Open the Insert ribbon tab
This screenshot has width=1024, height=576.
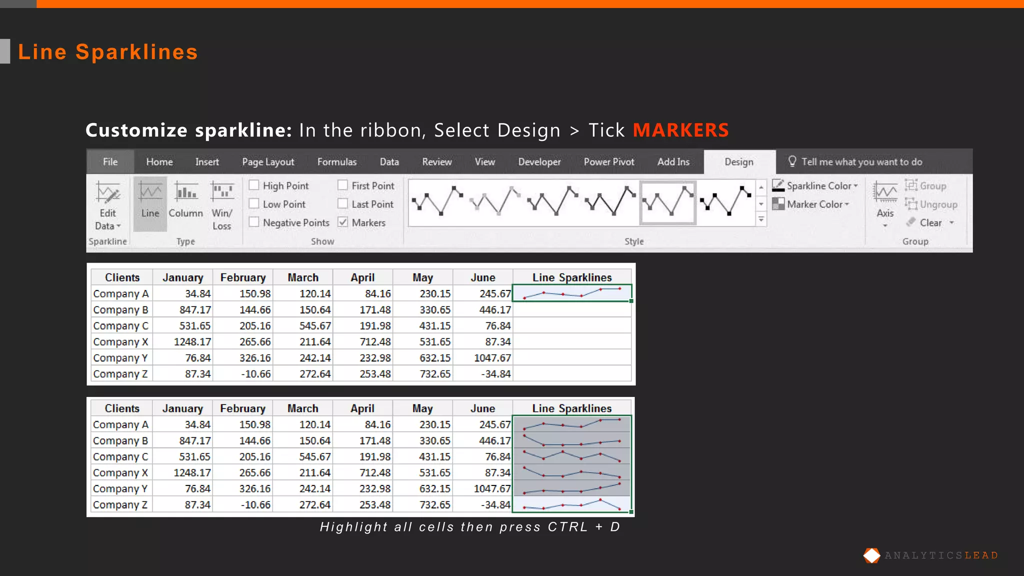click(207, 162)
